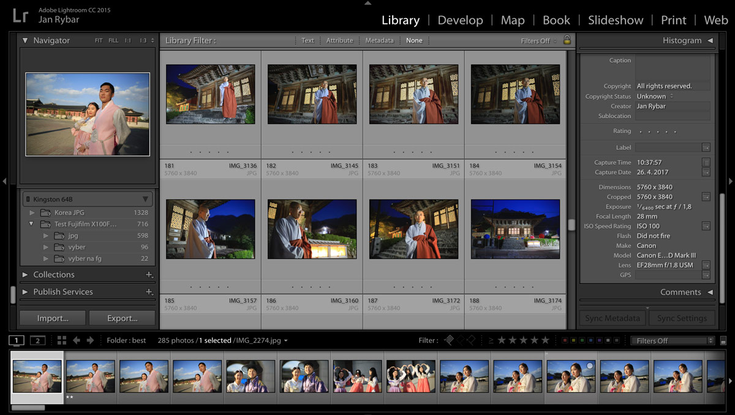Toggle the filter switch beside Filters Off dropdown

pos(723,341)
